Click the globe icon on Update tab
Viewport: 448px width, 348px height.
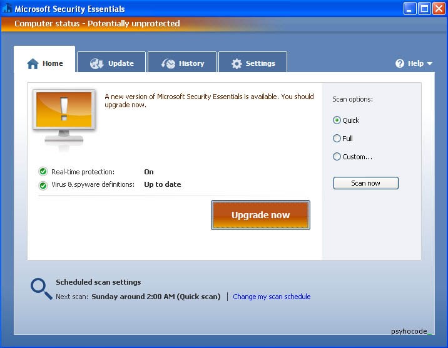(96, 63)
